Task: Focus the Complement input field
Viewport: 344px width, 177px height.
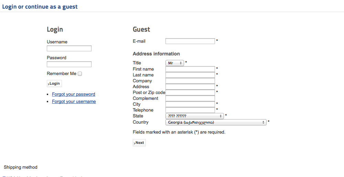Action: tap(190, 98)
